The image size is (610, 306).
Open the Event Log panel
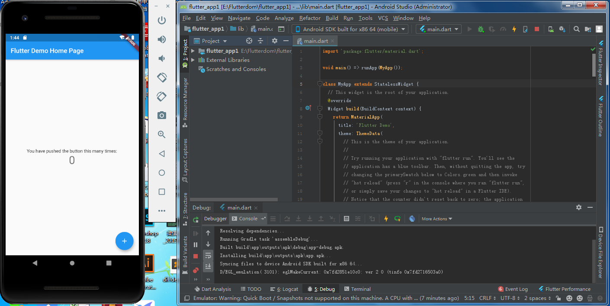coord(513,289)
